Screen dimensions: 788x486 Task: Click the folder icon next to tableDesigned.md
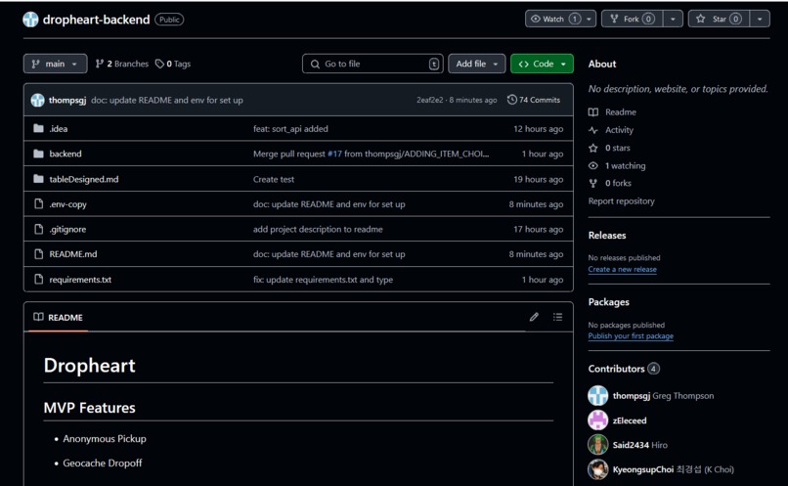38,179
